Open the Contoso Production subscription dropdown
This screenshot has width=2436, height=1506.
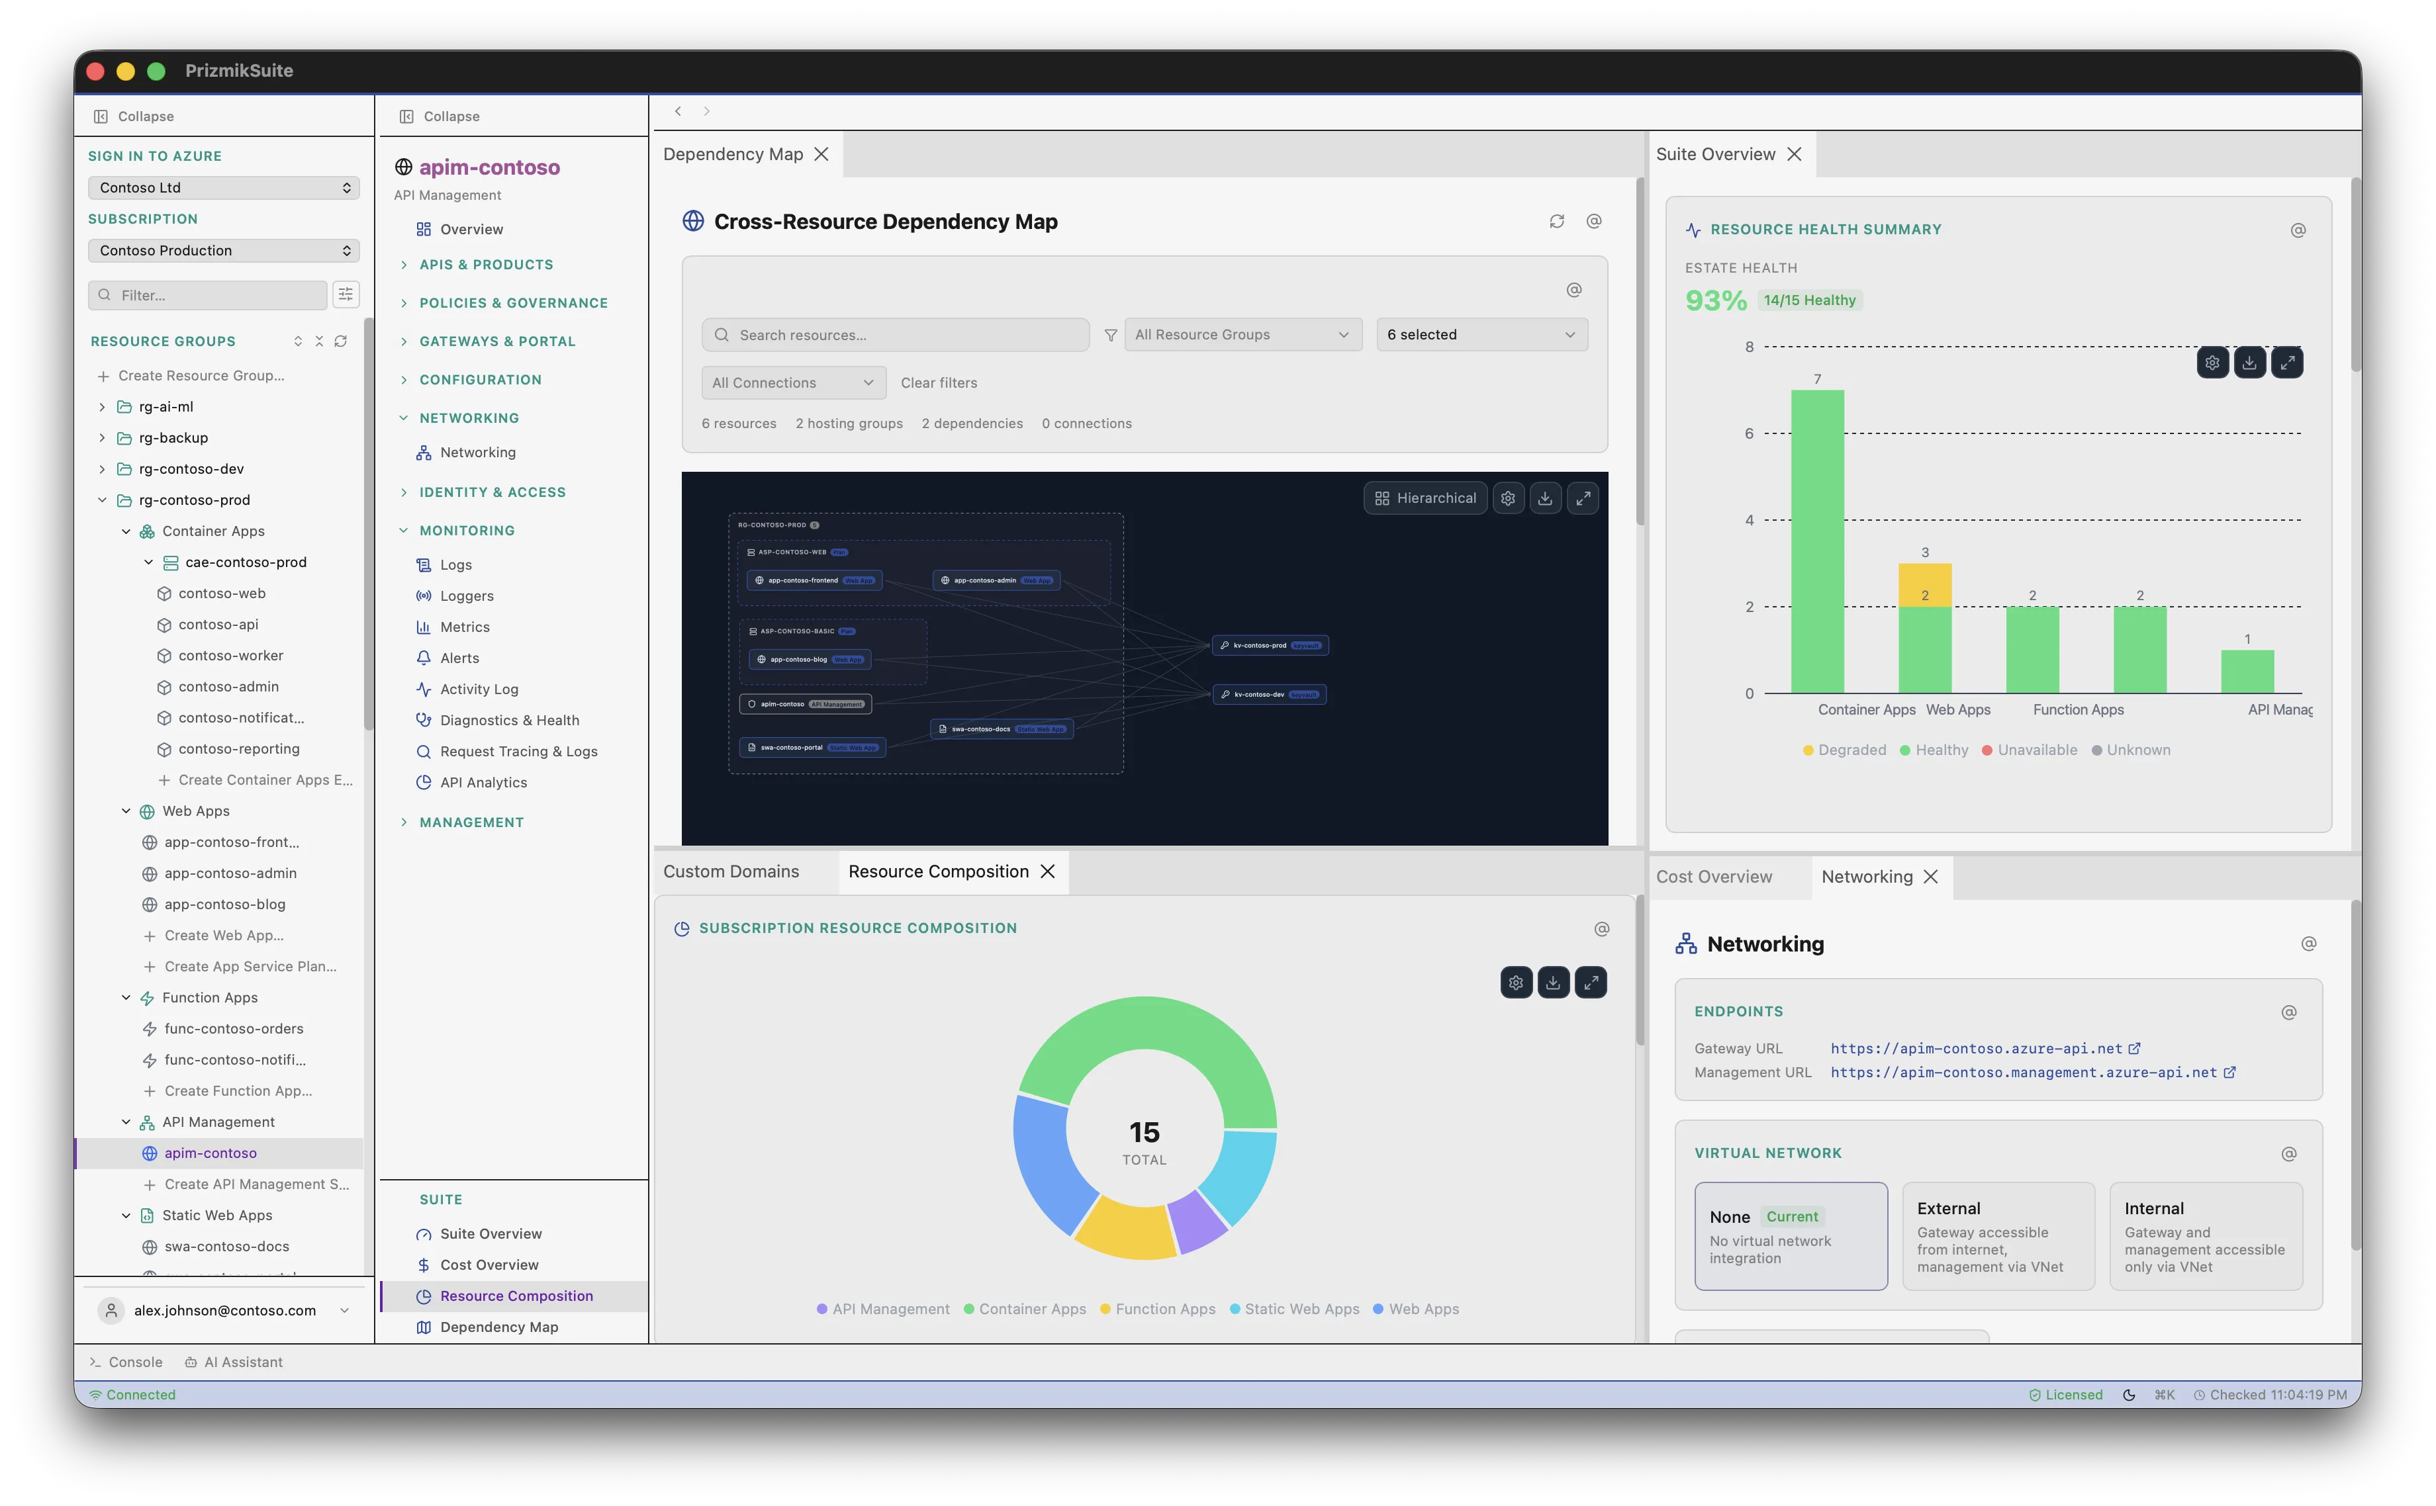click(x=223, y=250)
